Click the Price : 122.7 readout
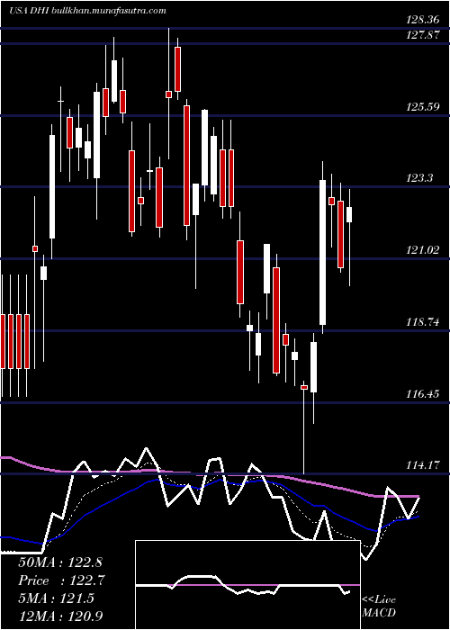The height and width of the screenshot is (630, 450). (61, 580)
